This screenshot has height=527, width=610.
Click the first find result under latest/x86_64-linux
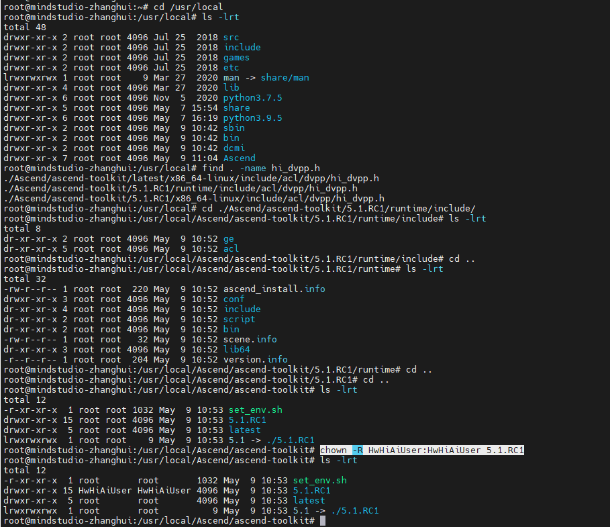coord(191,178)
